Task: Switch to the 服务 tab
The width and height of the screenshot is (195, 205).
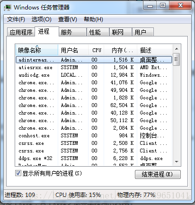Action: click(x=73, y=32)
